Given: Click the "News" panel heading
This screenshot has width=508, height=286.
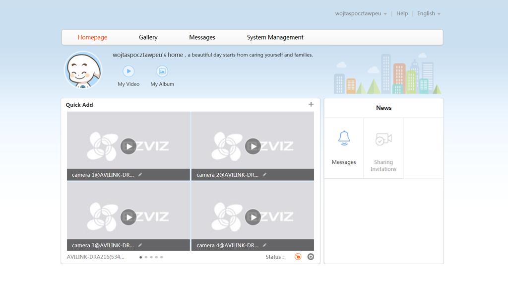Looking at the screenshot, I should pos(384,108).
